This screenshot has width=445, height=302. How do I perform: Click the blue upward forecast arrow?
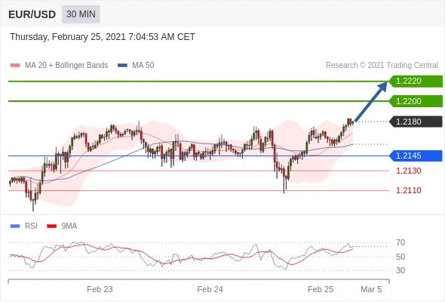click(x=371, y=101)
